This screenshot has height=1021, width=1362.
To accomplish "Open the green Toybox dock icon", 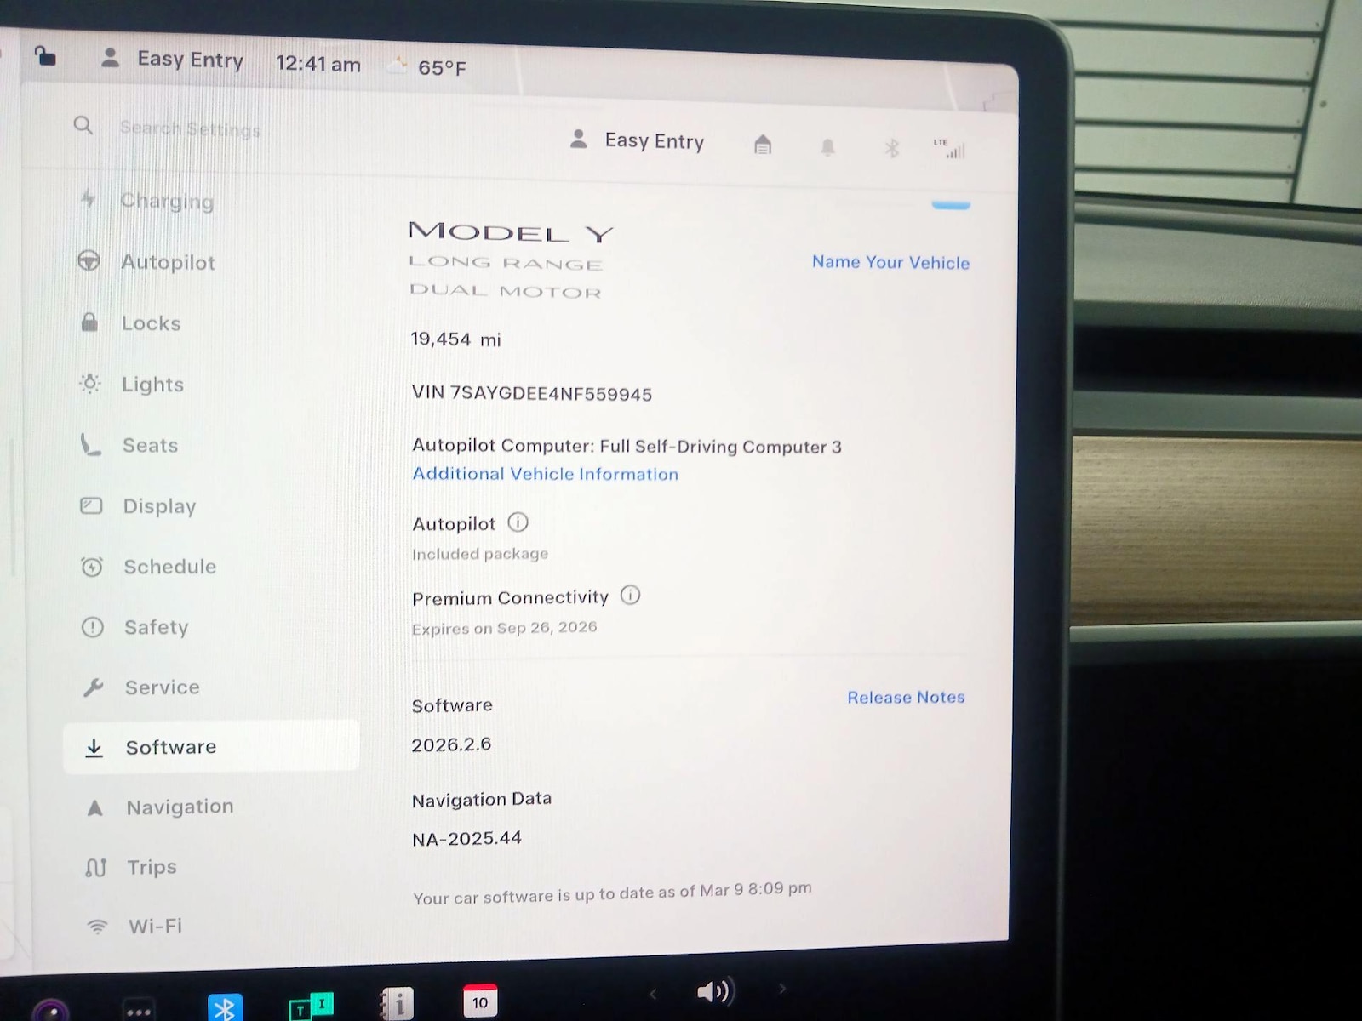I will (x=312, y=1007).
